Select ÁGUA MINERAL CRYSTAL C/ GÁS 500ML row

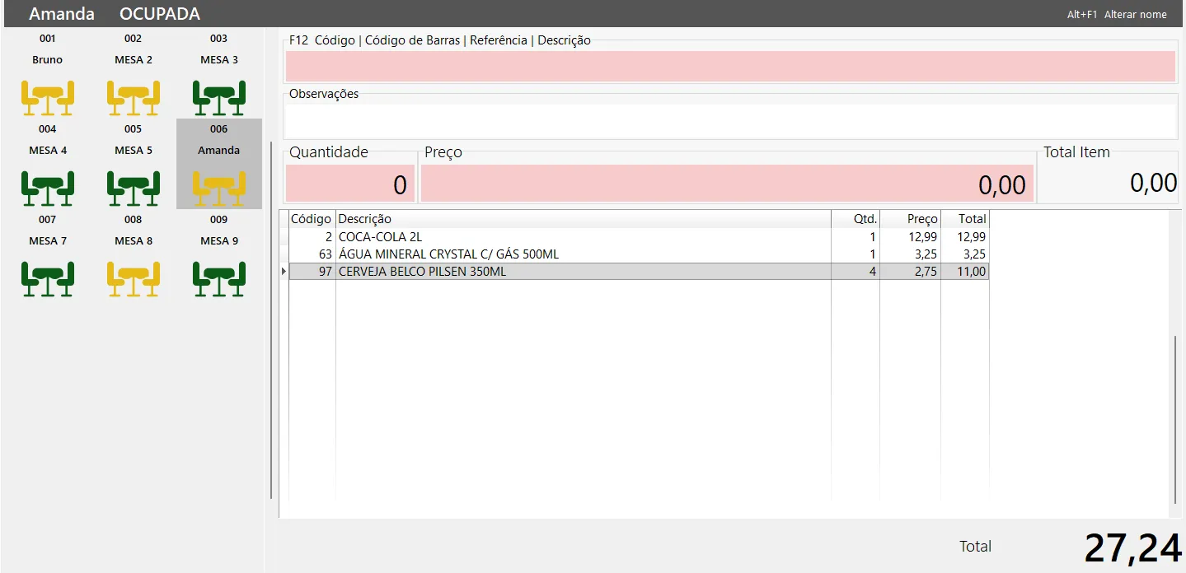pos(639,254)
